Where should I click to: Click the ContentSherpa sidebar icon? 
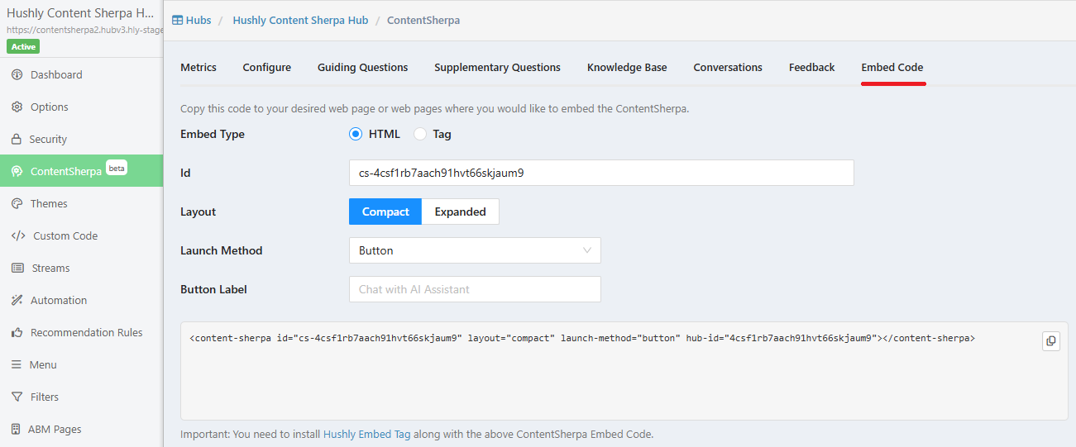click(17, 171)
